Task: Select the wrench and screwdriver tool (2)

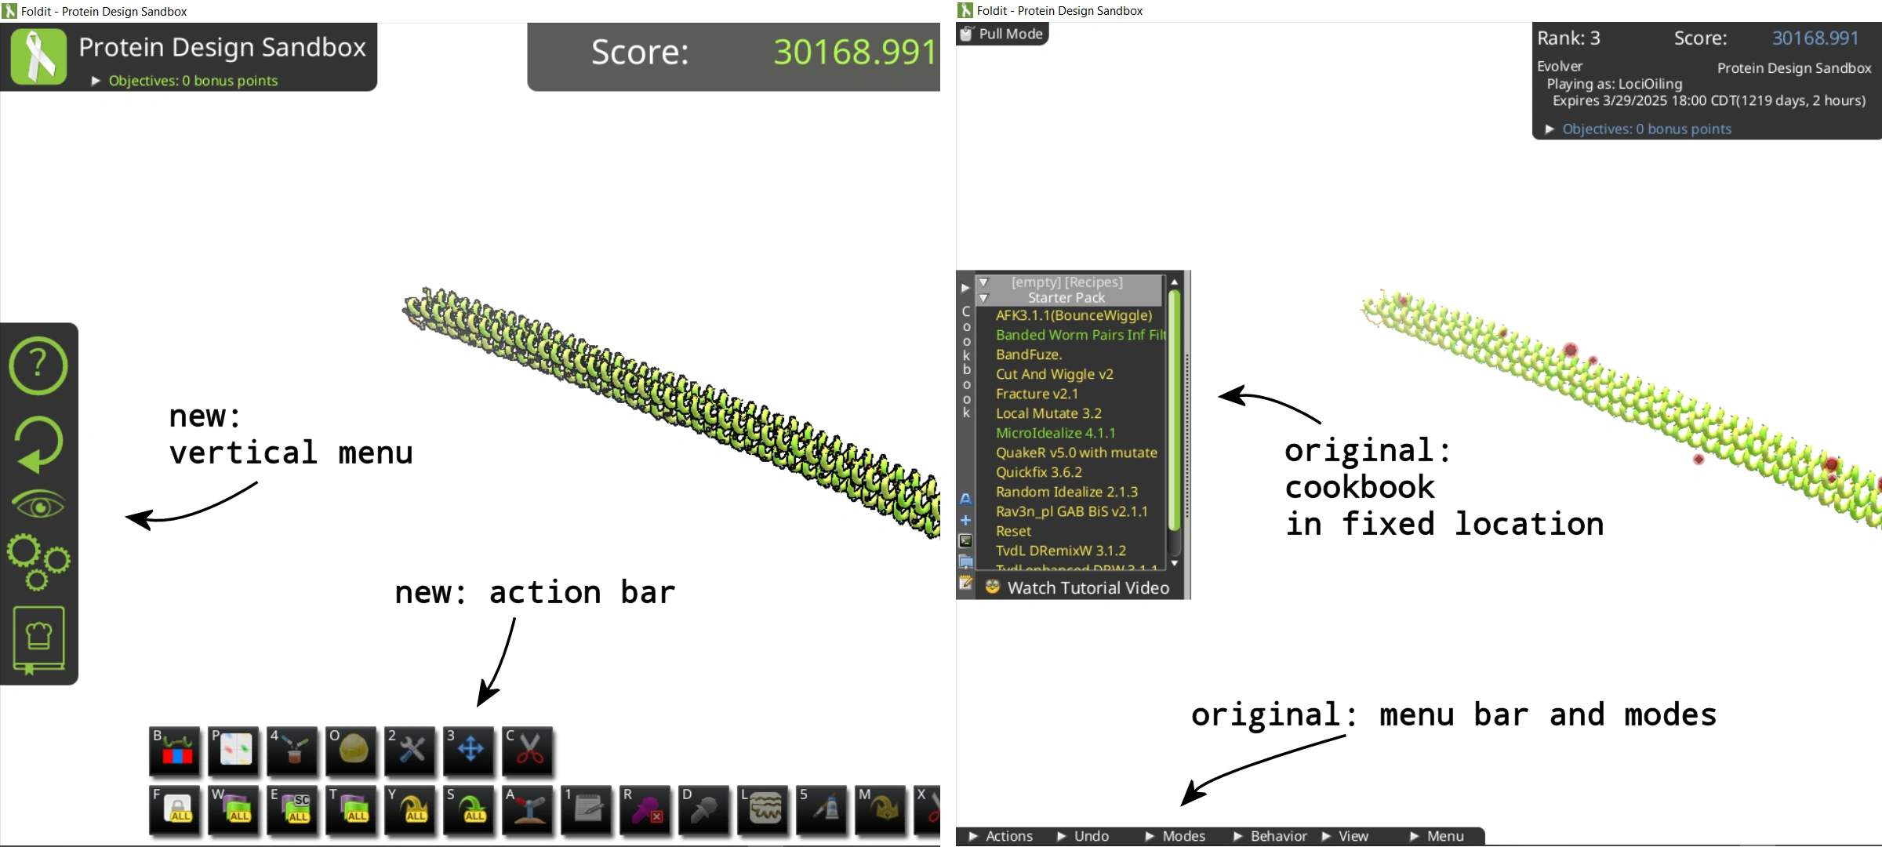Action: click(410, 749)
